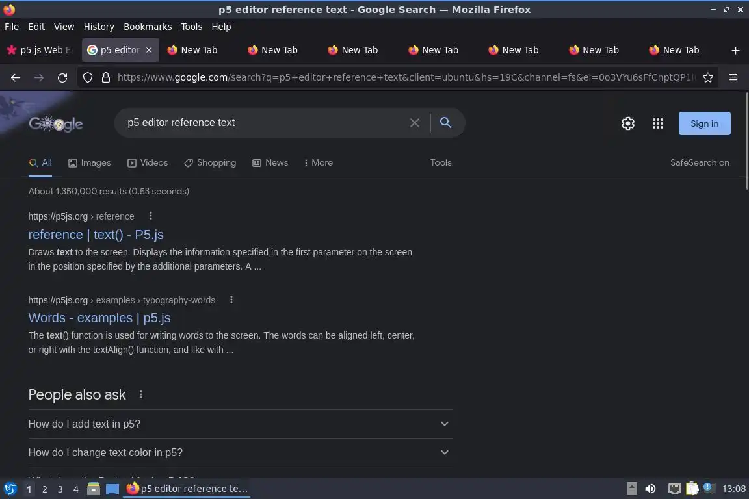Submit search with magnifier icon

click(445, 123)
